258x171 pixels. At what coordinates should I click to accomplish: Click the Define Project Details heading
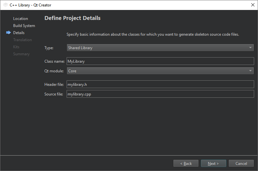[x=72, y=18]
